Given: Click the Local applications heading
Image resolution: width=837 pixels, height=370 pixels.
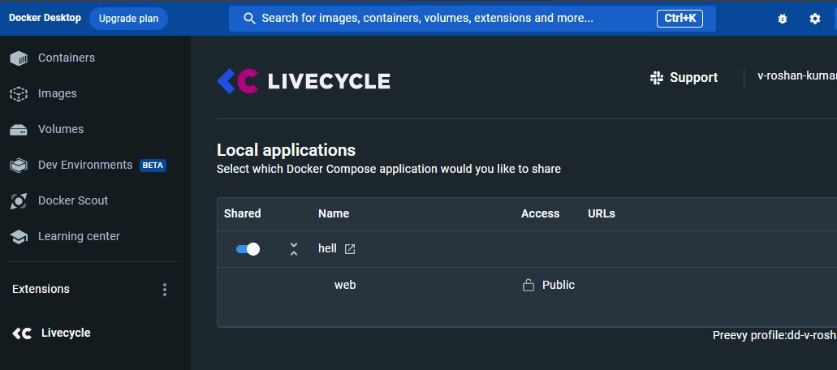Looking at the screenshot, I should pos(286,150).
